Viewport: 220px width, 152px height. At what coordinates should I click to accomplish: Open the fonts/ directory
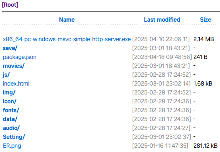11,110
